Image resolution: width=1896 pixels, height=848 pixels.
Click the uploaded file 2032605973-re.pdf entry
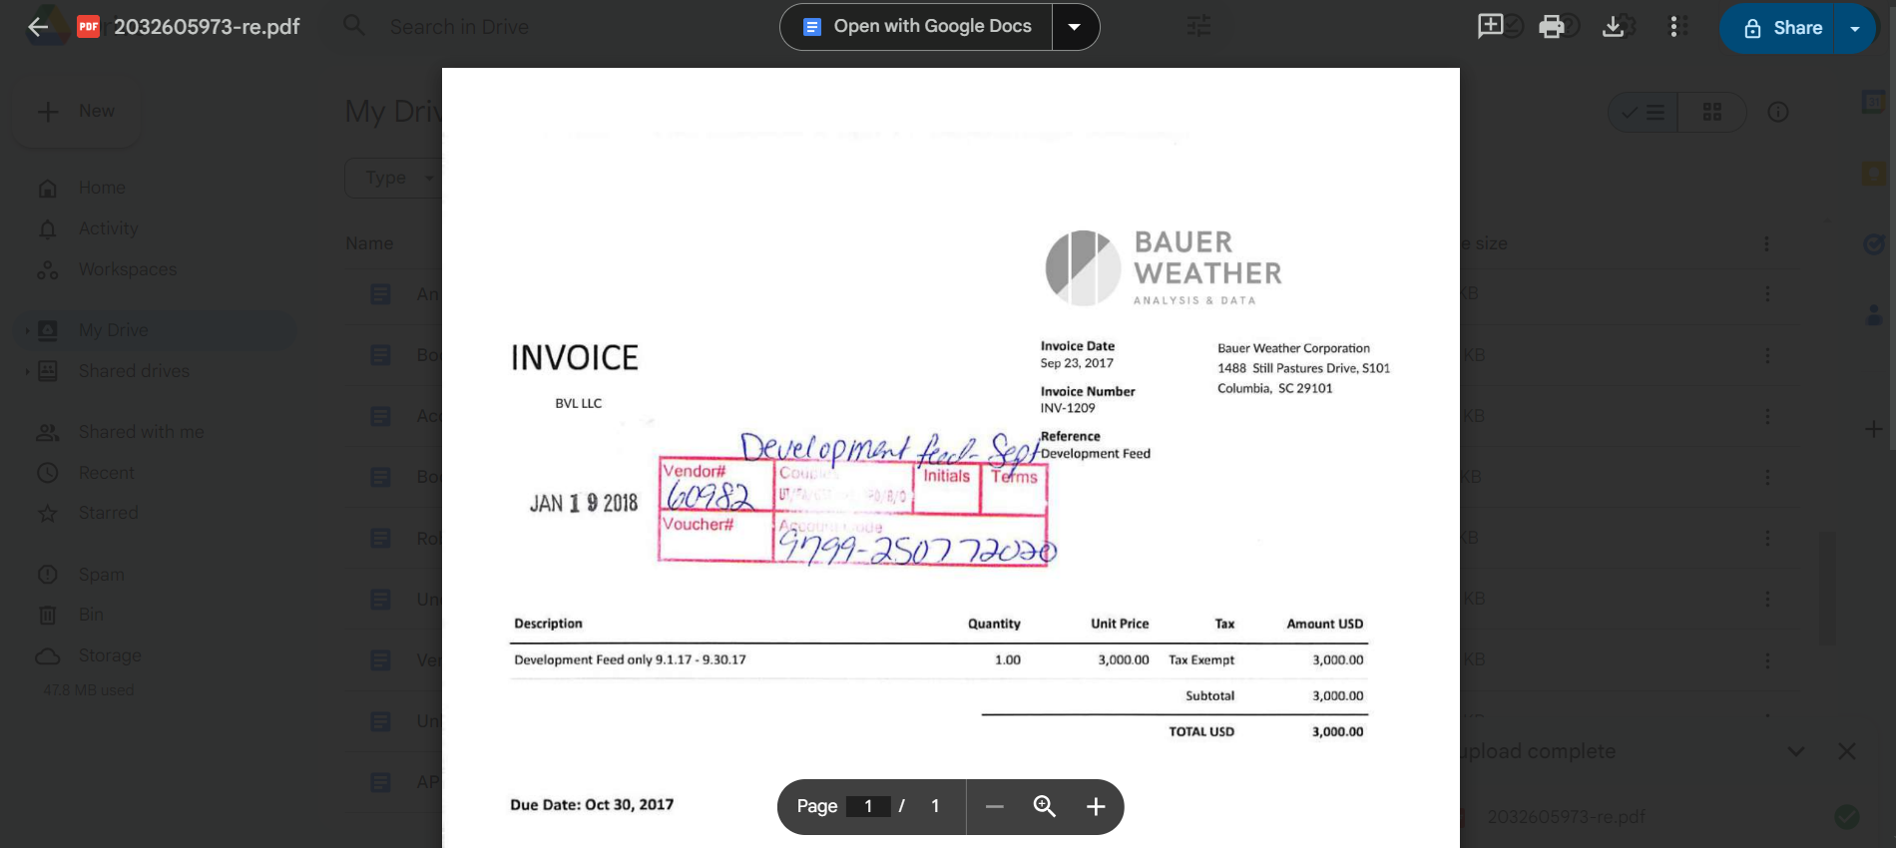[1565, 817]
